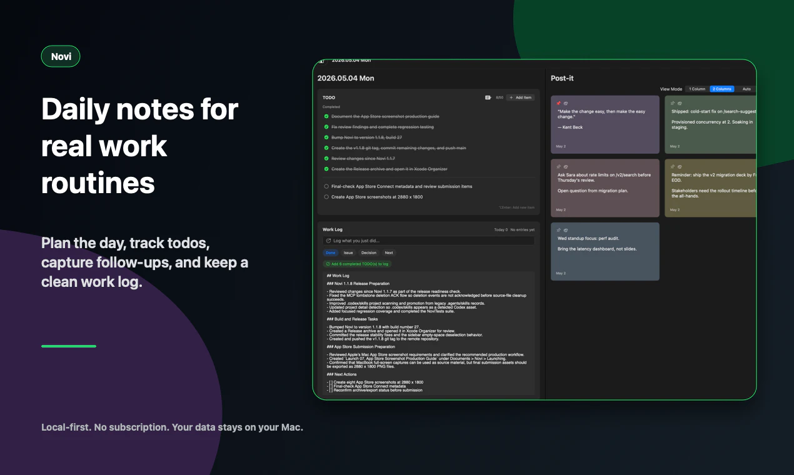
Task: Add 6 completed TODO(s) to log
Action: tap(358, 264)
